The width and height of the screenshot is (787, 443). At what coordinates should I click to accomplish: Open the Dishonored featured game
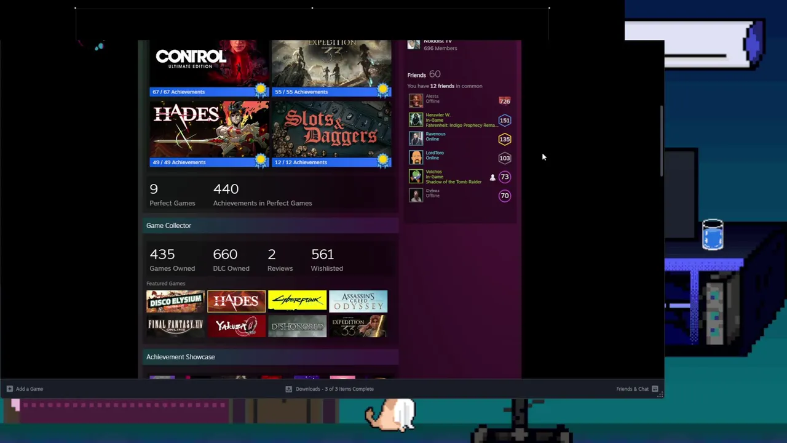[297, 326]
